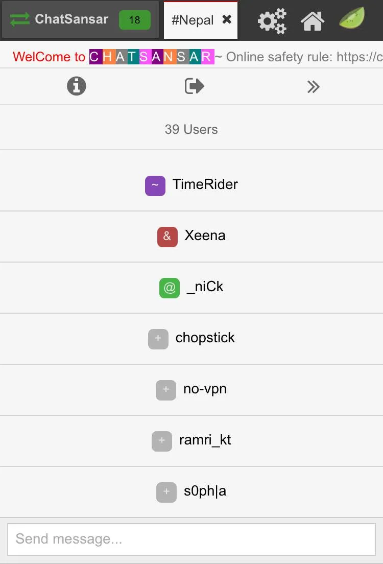
Task: Close the #Nepal tab
Action: tap(227, 19)
